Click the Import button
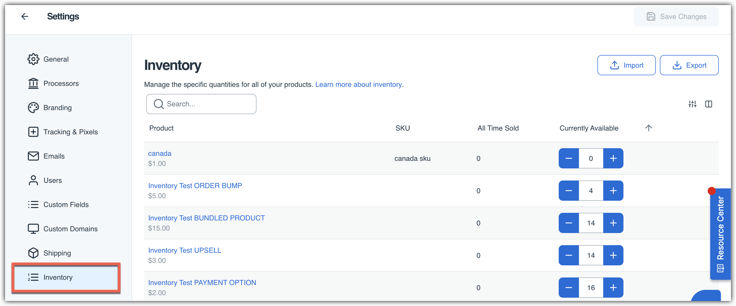 click(626, 65)
